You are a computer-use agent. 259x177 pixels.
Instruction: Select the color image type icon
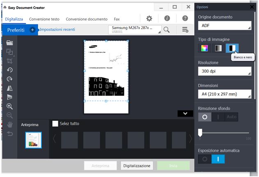(x=204, y=48)
